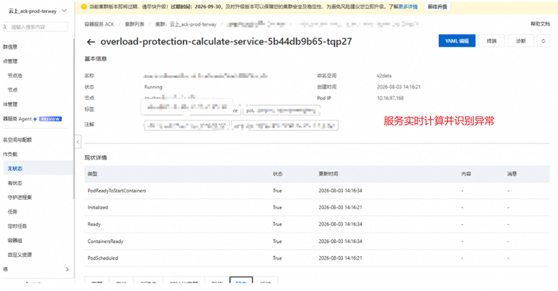This screenshot has width=558, height=291.
Task: Select 容器组 in the sidebar
Action: click(x=15, y=241)
